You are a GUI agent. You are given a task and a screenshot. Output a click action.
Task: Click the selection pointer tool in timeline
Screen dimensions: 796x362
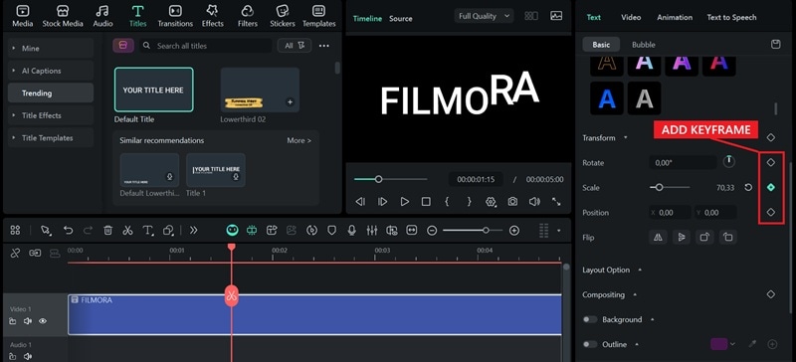[46, 231]
